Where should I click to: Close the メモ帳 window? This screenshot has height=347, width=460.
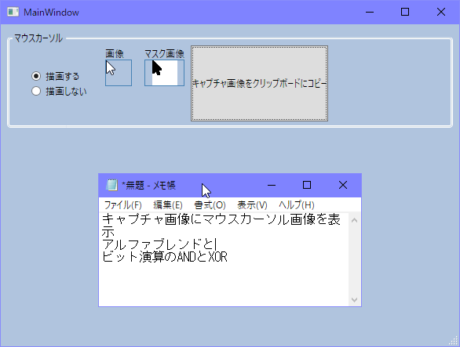point(343,185)
